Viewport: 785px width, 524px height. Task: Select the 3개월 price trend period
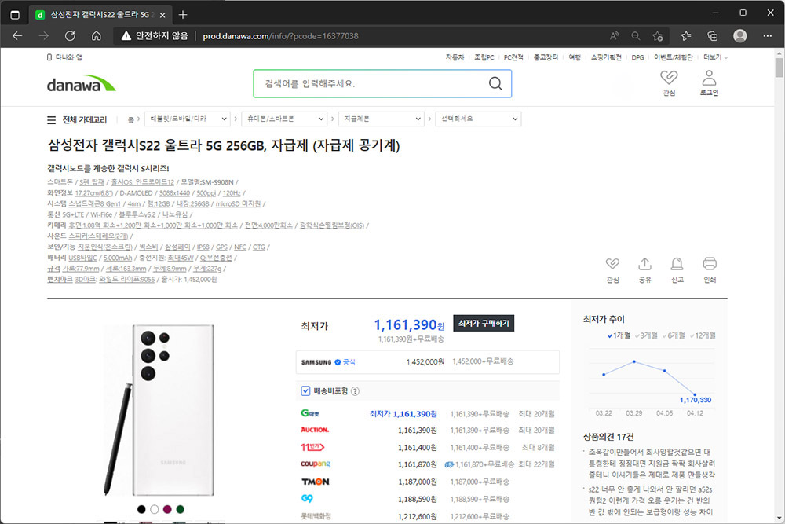tap(646, 335)
